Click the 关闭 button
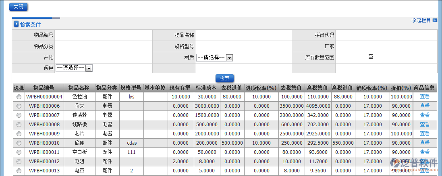This screenshot has width=442, height=176. (18, 7)
